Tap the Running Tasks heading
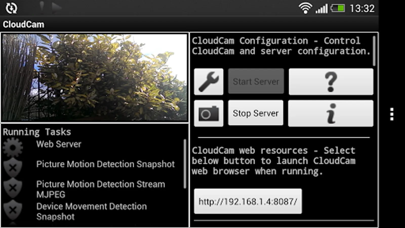This screenshot has height=228, width=405. click(x=37, y=132)
